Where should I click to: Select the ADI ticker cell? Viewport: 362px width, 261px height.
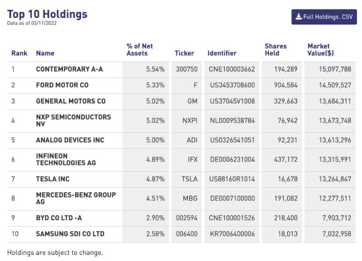click(x=192, y=140)
